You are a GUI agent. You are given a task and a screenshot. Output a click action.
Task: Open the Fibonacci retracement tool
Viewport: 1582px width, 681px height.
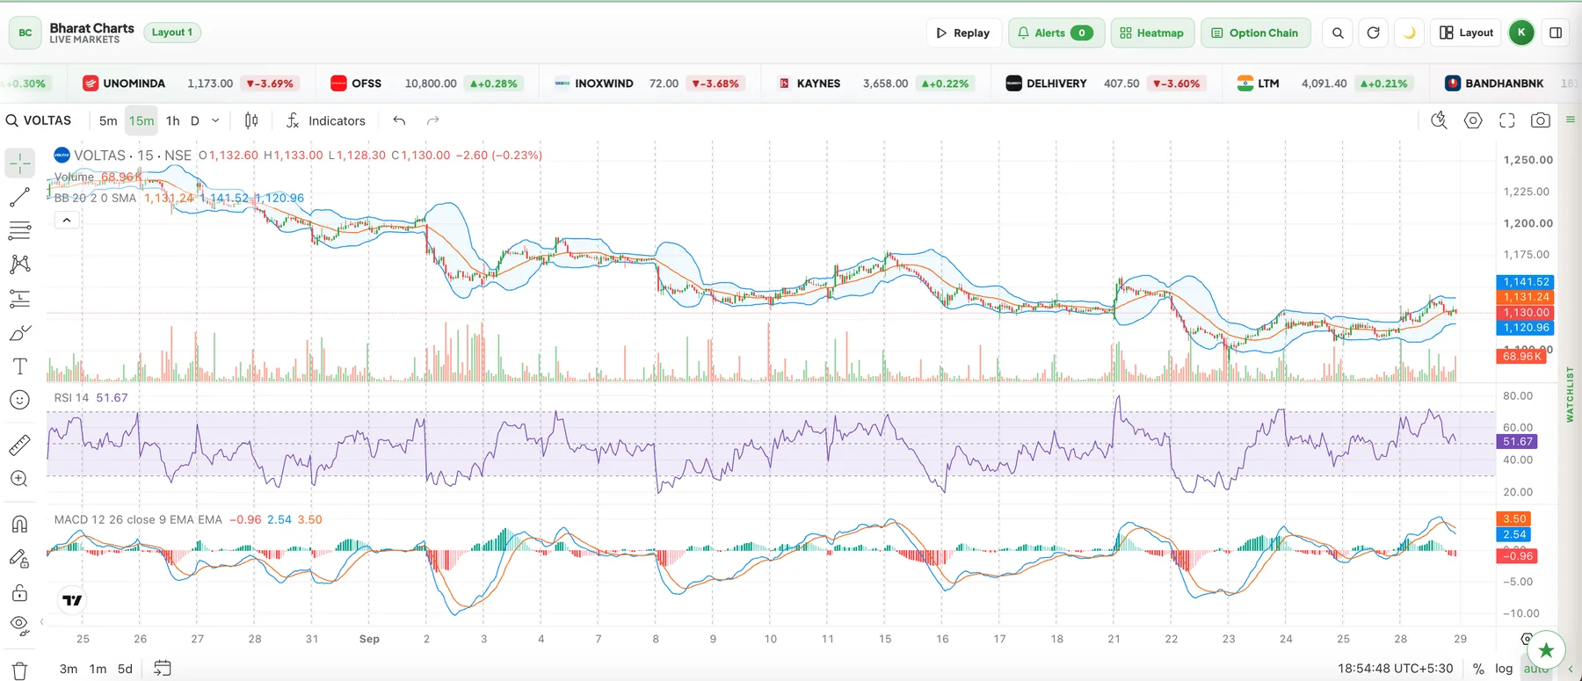click(19, 231)
